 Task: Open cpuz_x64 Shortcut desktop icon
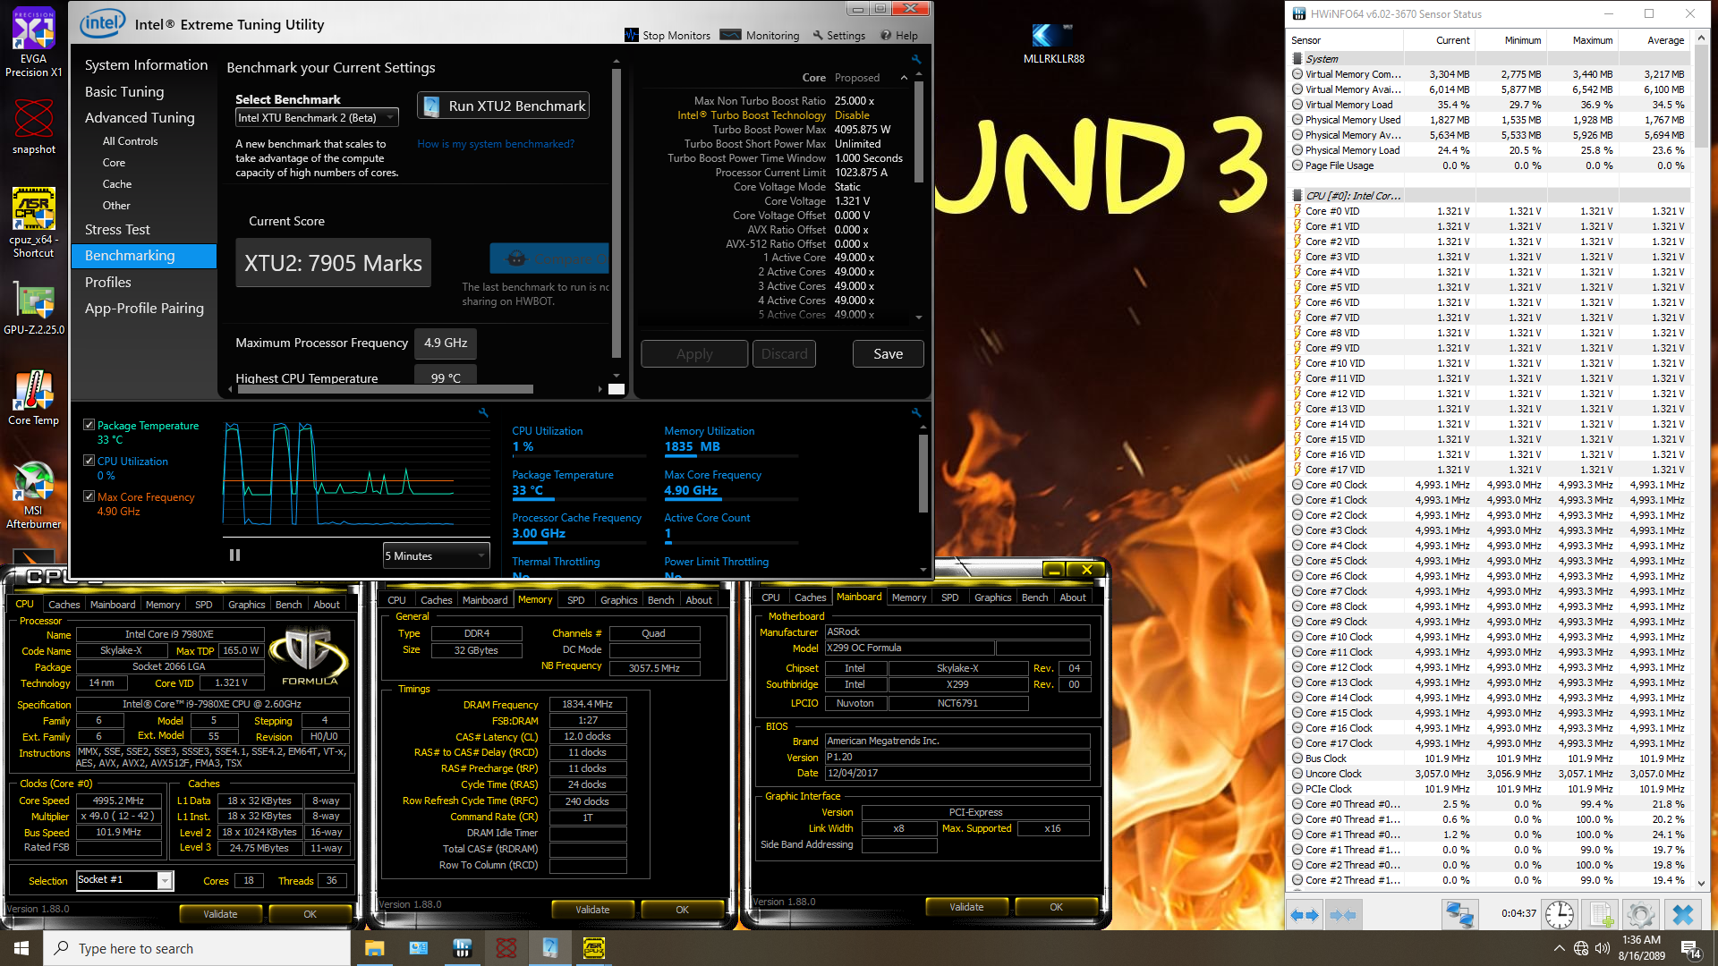point(34,222)
